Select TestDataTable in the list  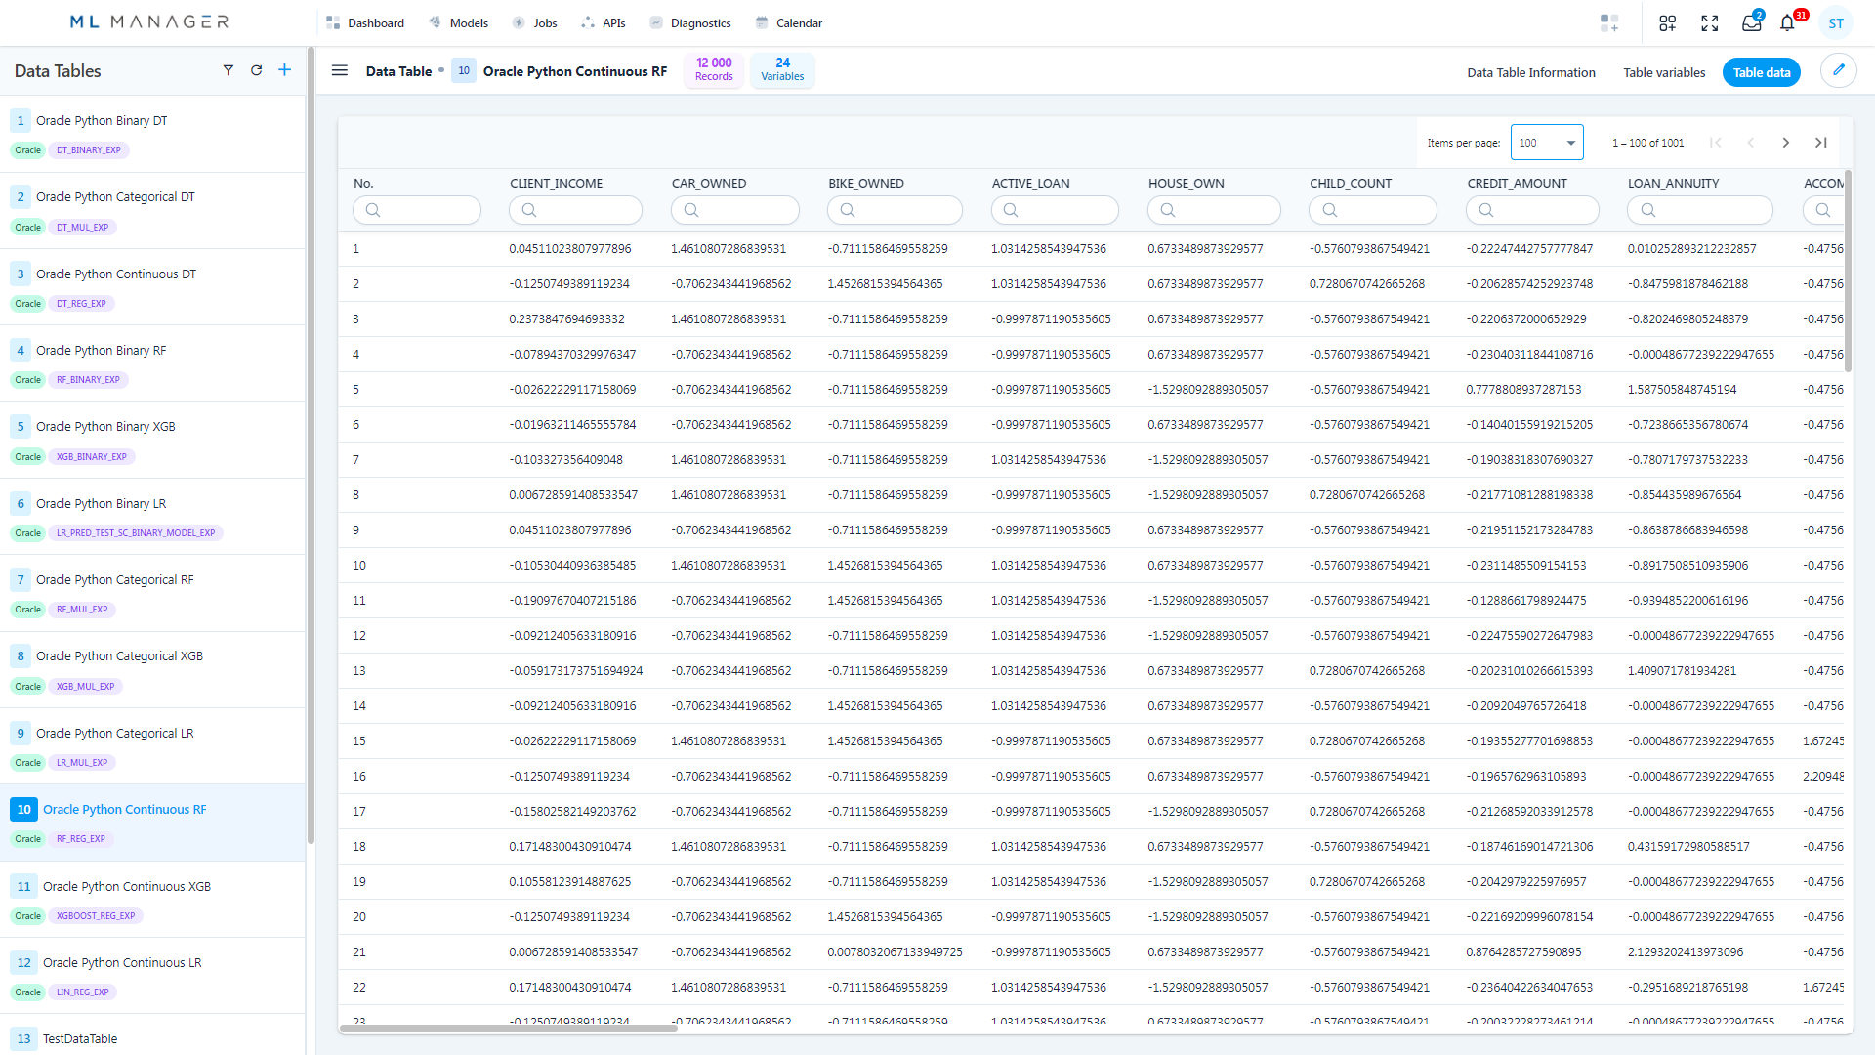click(x=152, y=1036)
